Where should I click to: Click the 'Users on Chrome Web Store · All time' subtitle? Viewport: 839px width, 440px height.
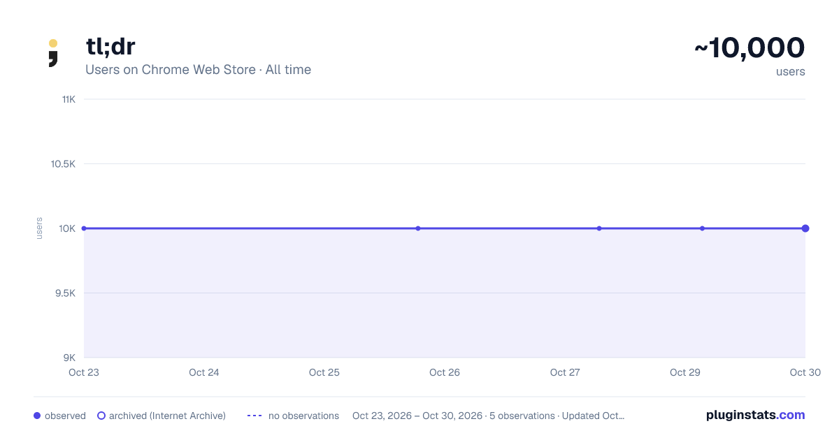(x=198, y=70)
